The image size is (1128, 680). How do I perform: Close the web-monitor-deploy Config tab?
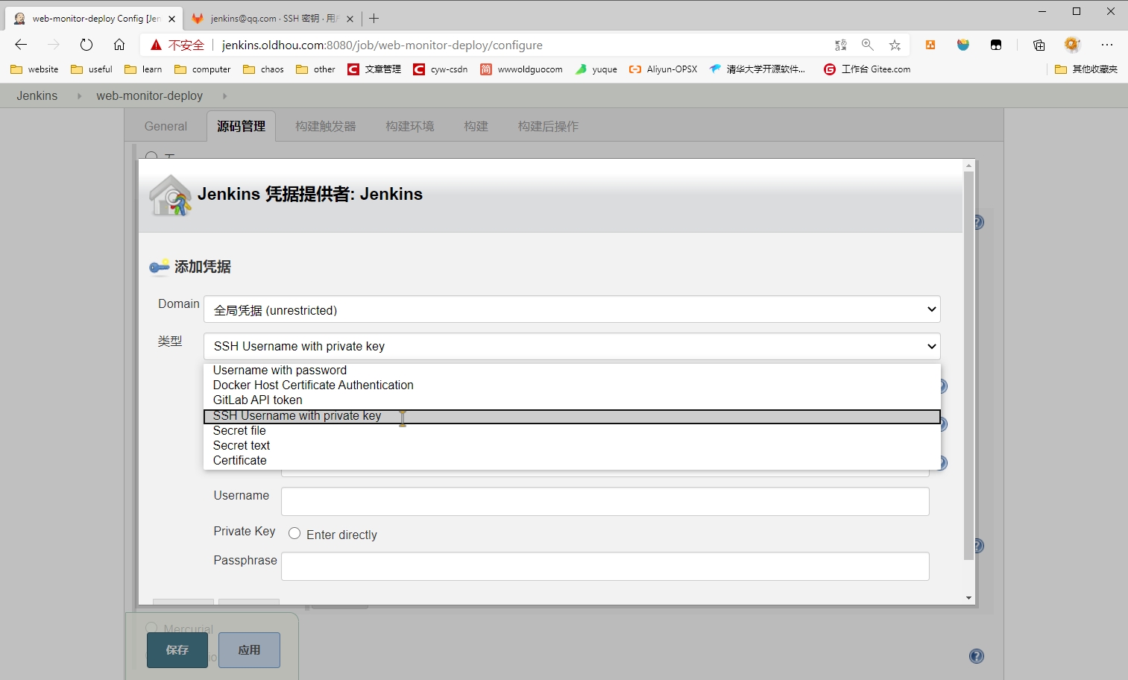point(171,19)
